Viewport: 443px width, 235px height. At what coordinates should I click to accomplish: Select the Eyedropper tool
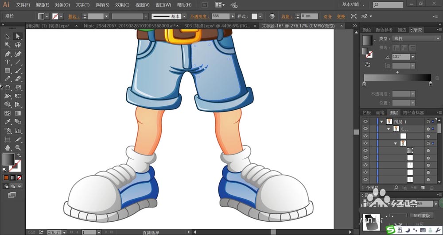[8, 122]
